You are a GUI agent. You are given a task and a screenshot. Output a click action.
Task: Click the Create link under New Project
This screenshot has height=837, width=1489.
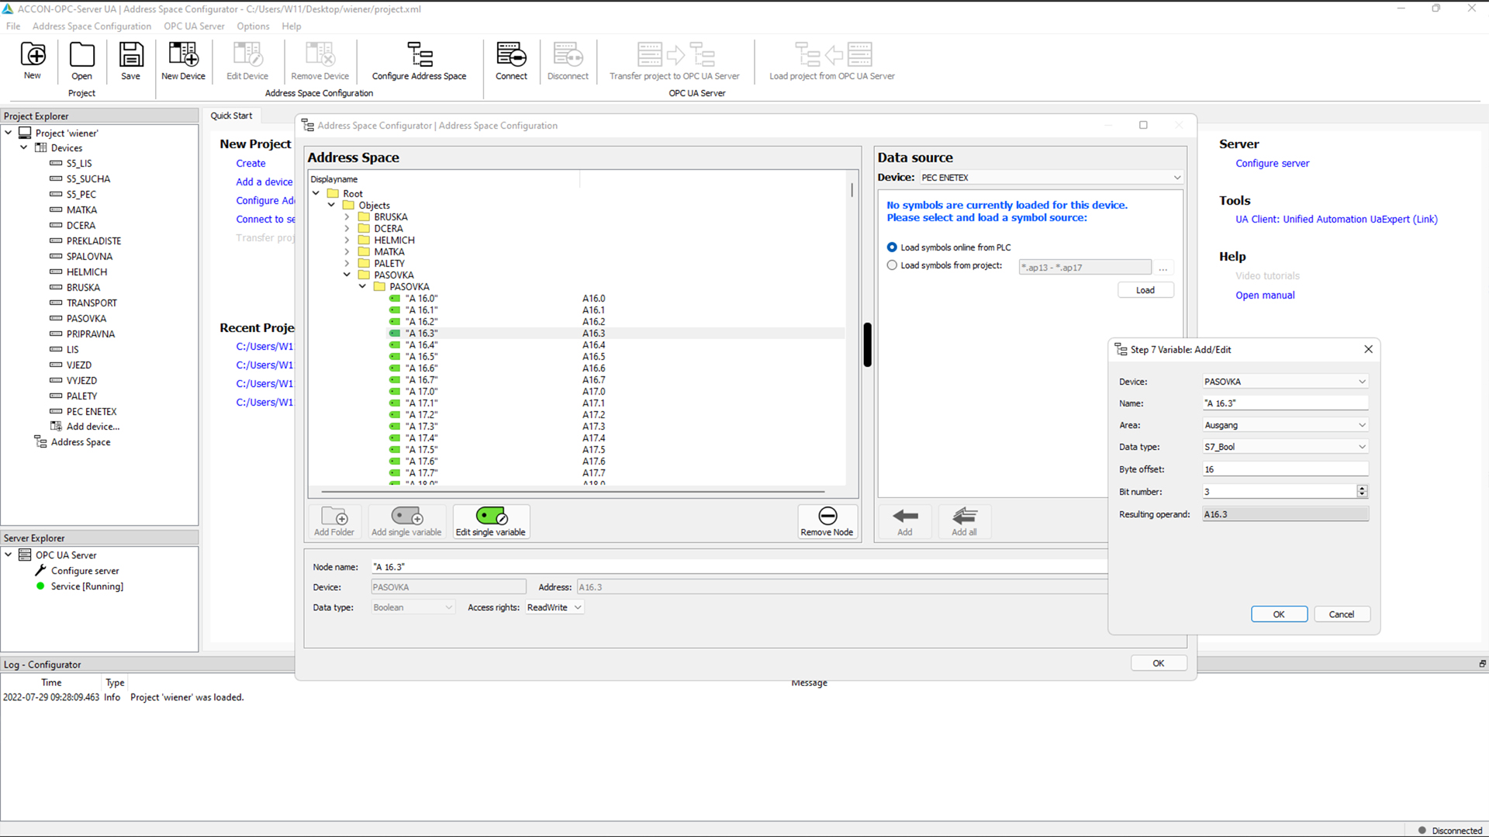[x=250, y=164]
